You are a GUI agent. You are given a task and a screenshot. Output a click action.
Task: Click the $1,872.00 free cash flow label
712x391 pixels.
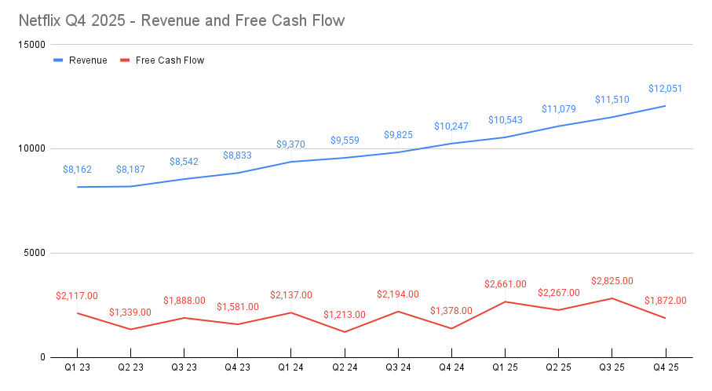coord(665,301)
